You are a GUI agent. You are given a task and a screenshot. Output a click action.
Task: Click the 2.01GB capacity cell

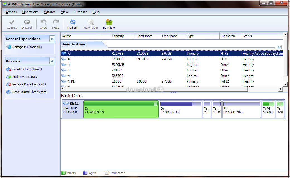pyautogui.click(x=117, y=70)
